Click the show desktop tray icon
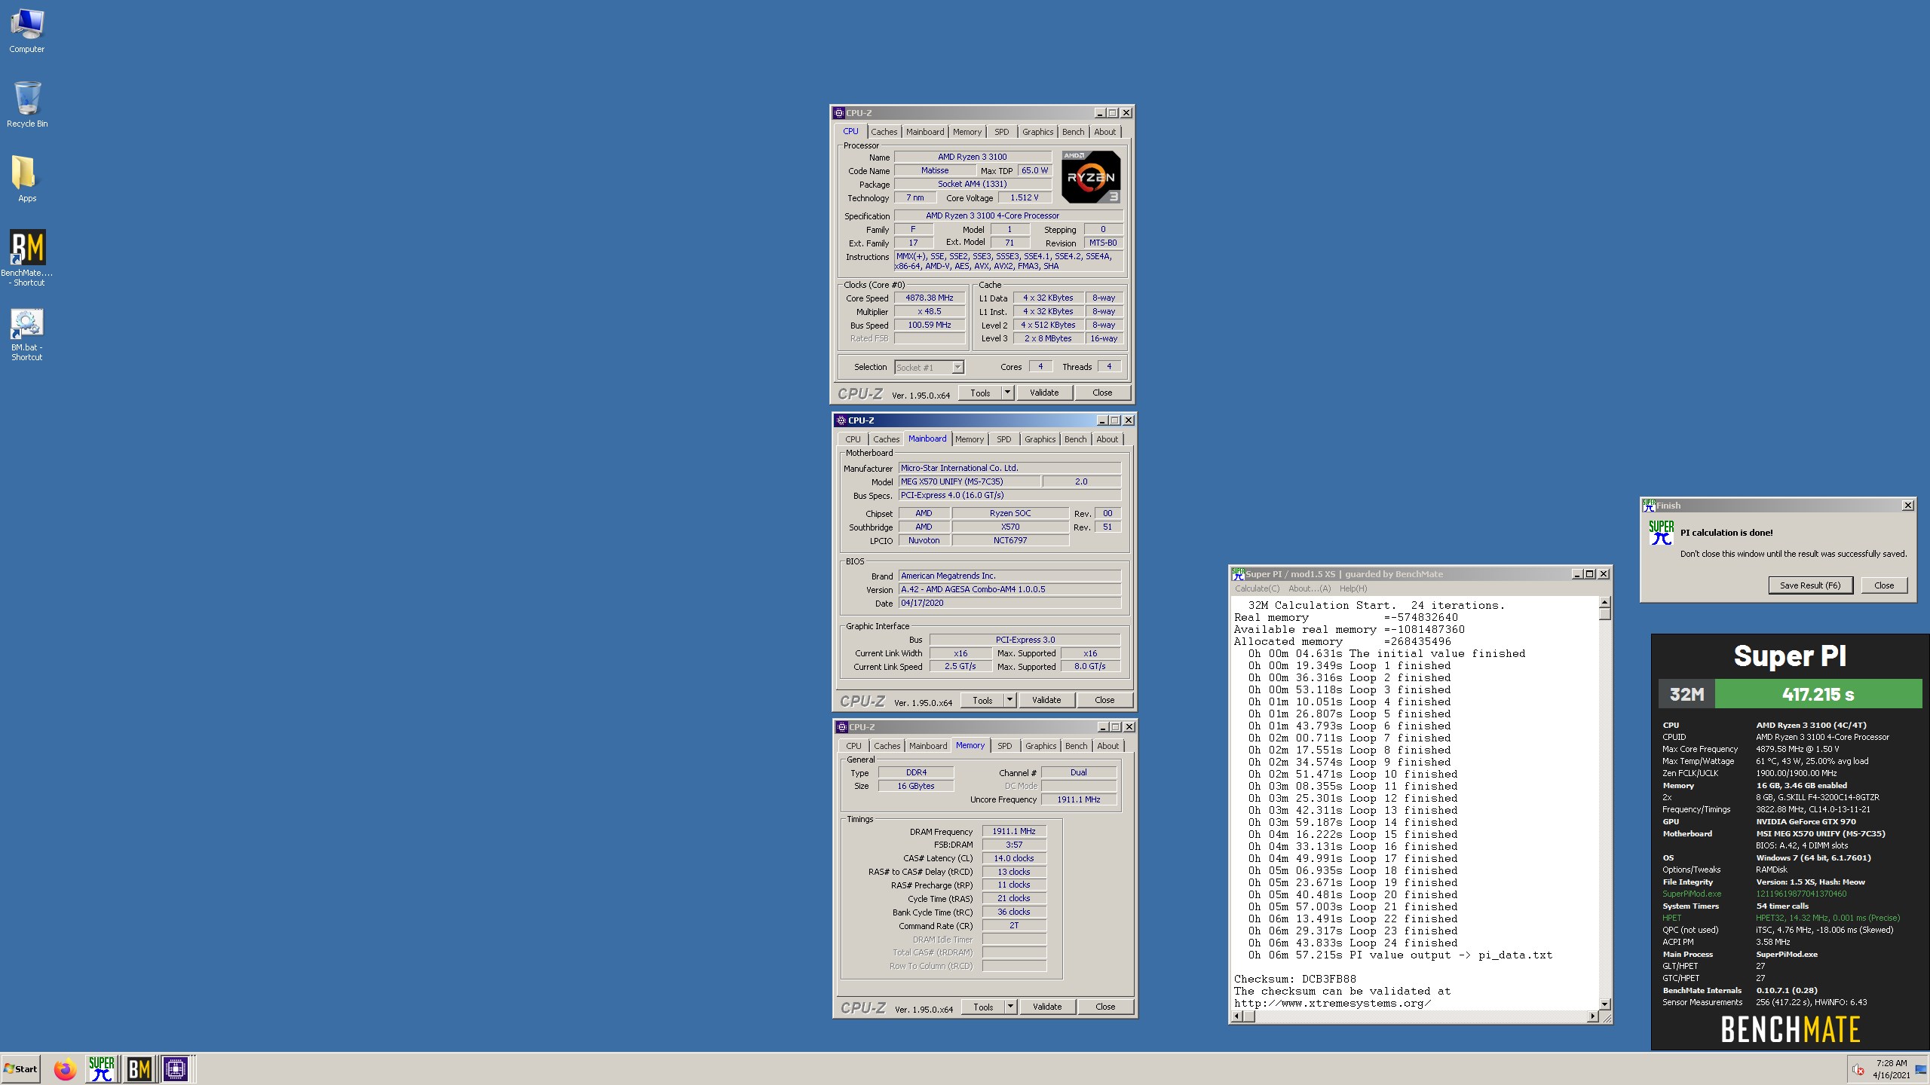 (1921, 1070)
